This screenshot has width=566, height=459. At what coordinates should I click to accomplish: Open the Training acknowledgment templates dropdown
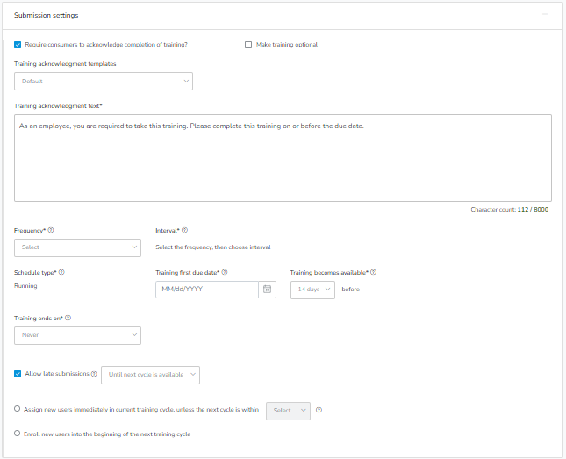(x=104, y=82)
